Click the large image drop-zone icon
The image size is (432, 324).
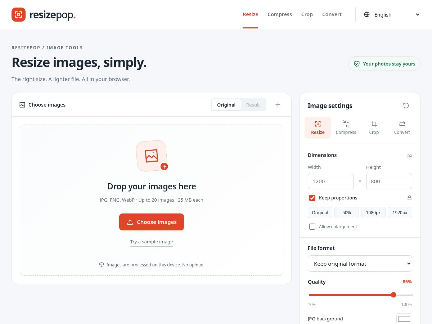(152, 156)
